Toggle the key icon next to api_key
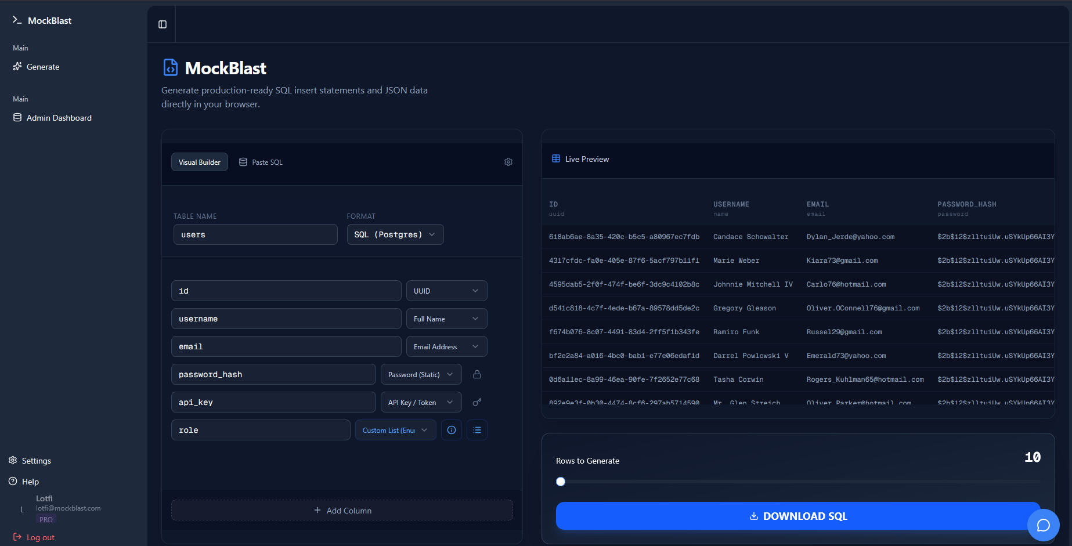 pyautogui.click(x=477, y=402)
